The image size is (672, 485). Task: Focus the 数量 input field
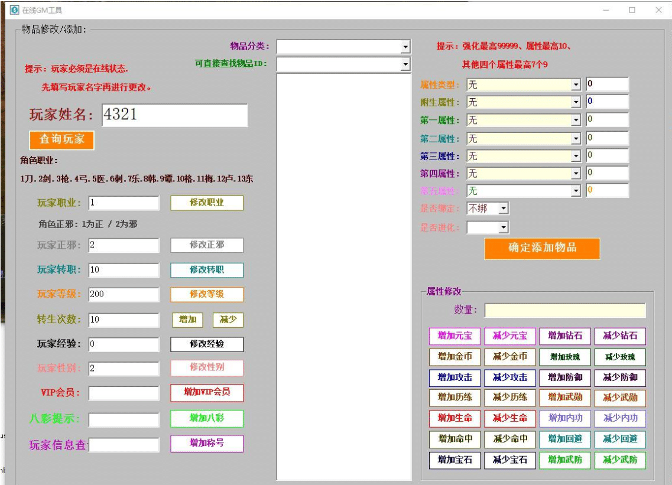point(564,310)
